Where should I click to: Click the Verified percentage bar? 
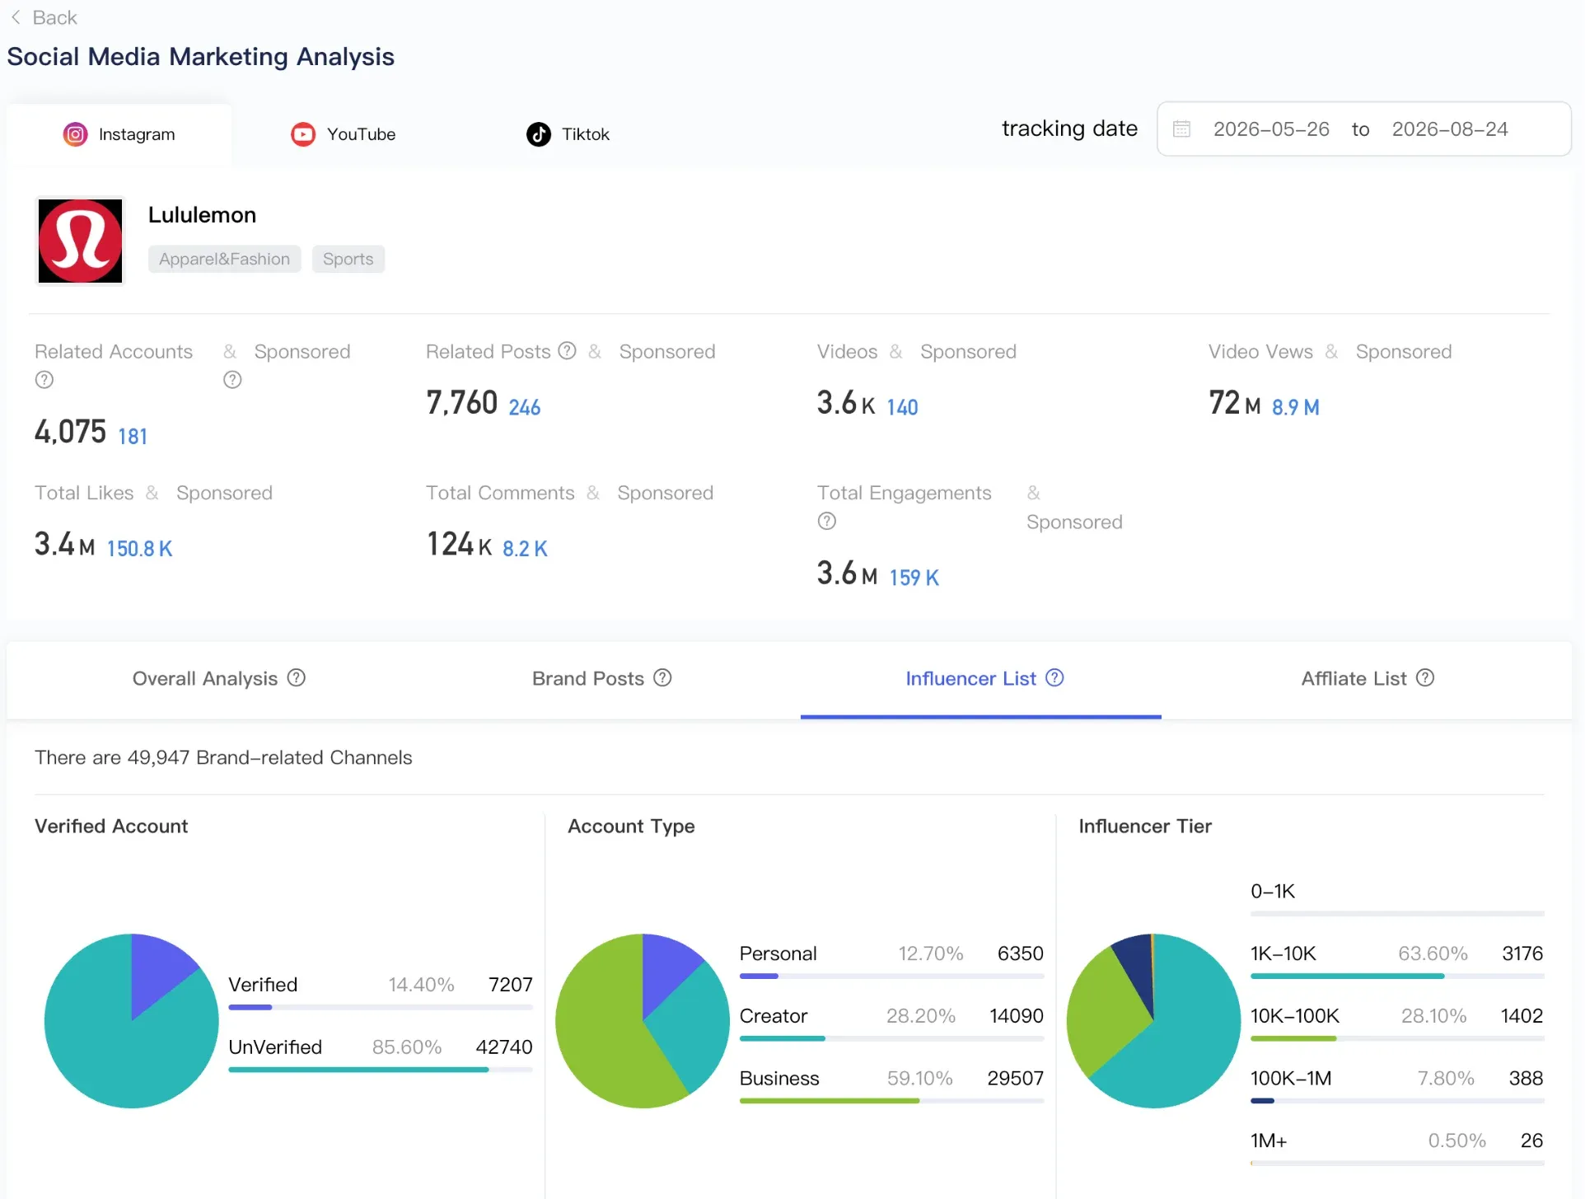[381, 1007]
